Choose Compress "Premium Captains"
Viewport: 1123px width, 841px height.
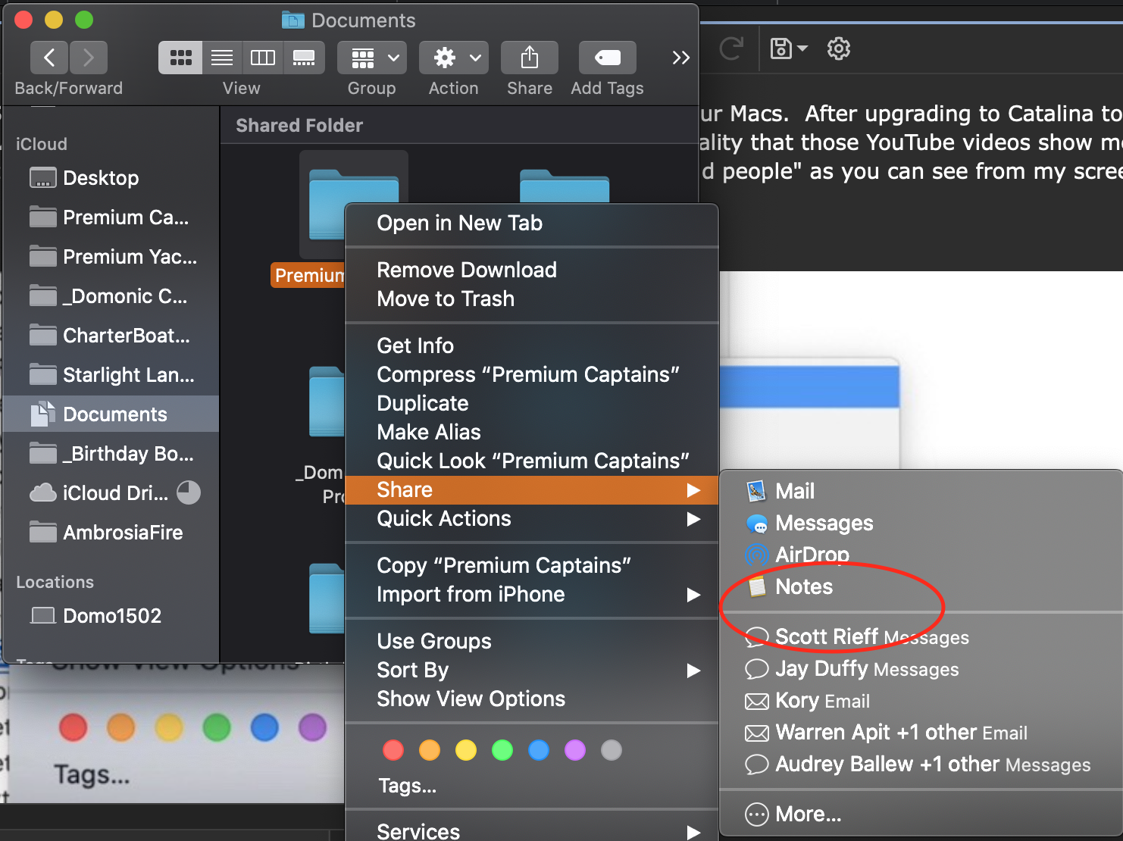click(x=531, y=375)
